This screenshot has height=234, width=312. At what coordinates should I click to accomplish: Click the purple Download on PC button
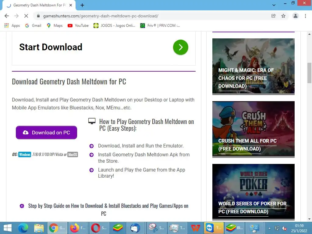point(46,133)
